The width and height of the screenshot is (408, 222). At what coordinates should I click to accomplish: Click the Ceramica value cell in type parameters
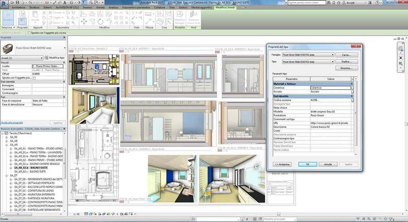pos(330,88)
